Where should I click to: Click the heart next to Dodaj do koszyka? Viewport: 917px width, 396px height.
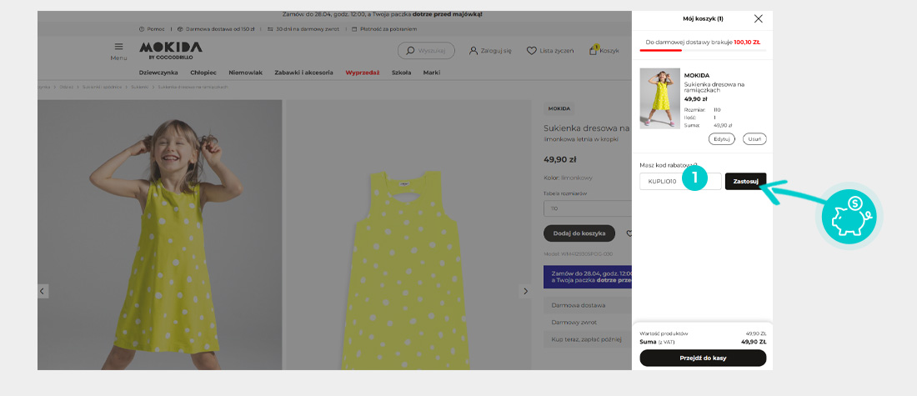[x=629, y=233]
